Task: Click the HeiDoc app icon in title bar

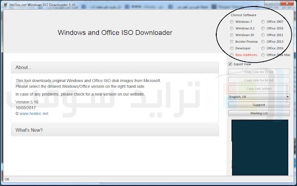Action: click(6, 5)
